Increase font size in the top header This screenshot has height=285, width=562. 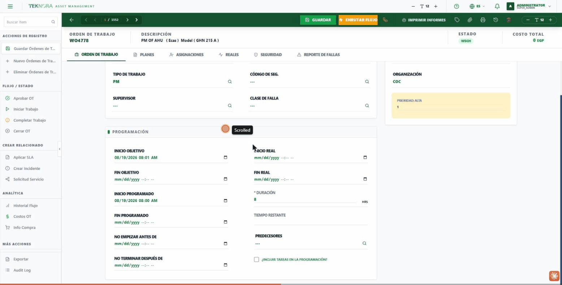point(436,6)
